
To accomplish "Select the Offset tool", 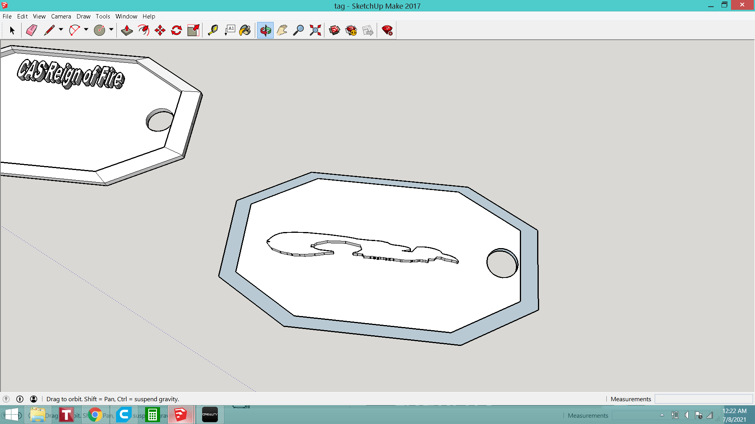I will 144,30.
